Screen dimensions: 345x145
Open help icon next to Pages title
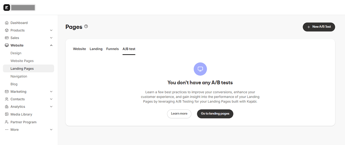[86, 26]
